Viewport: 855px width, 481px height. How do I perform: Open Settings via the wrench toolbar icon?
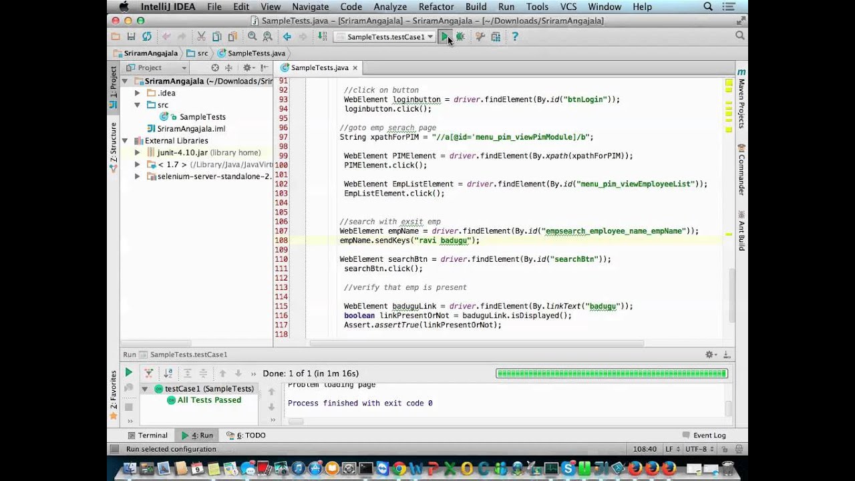point(480,37)
